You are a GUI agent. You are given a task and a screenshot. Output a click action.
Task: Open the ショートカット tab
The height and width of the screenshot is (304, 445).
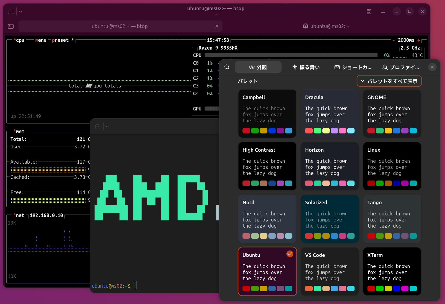pos(353,67)
